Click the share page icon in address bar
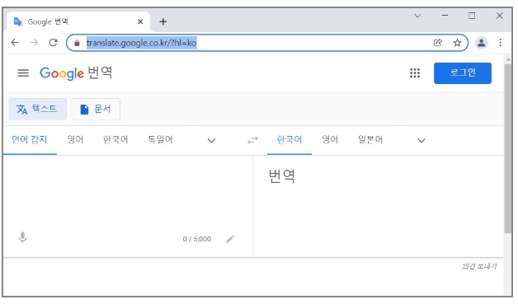This screenshot has height=304, width=518. pos(438,43)
